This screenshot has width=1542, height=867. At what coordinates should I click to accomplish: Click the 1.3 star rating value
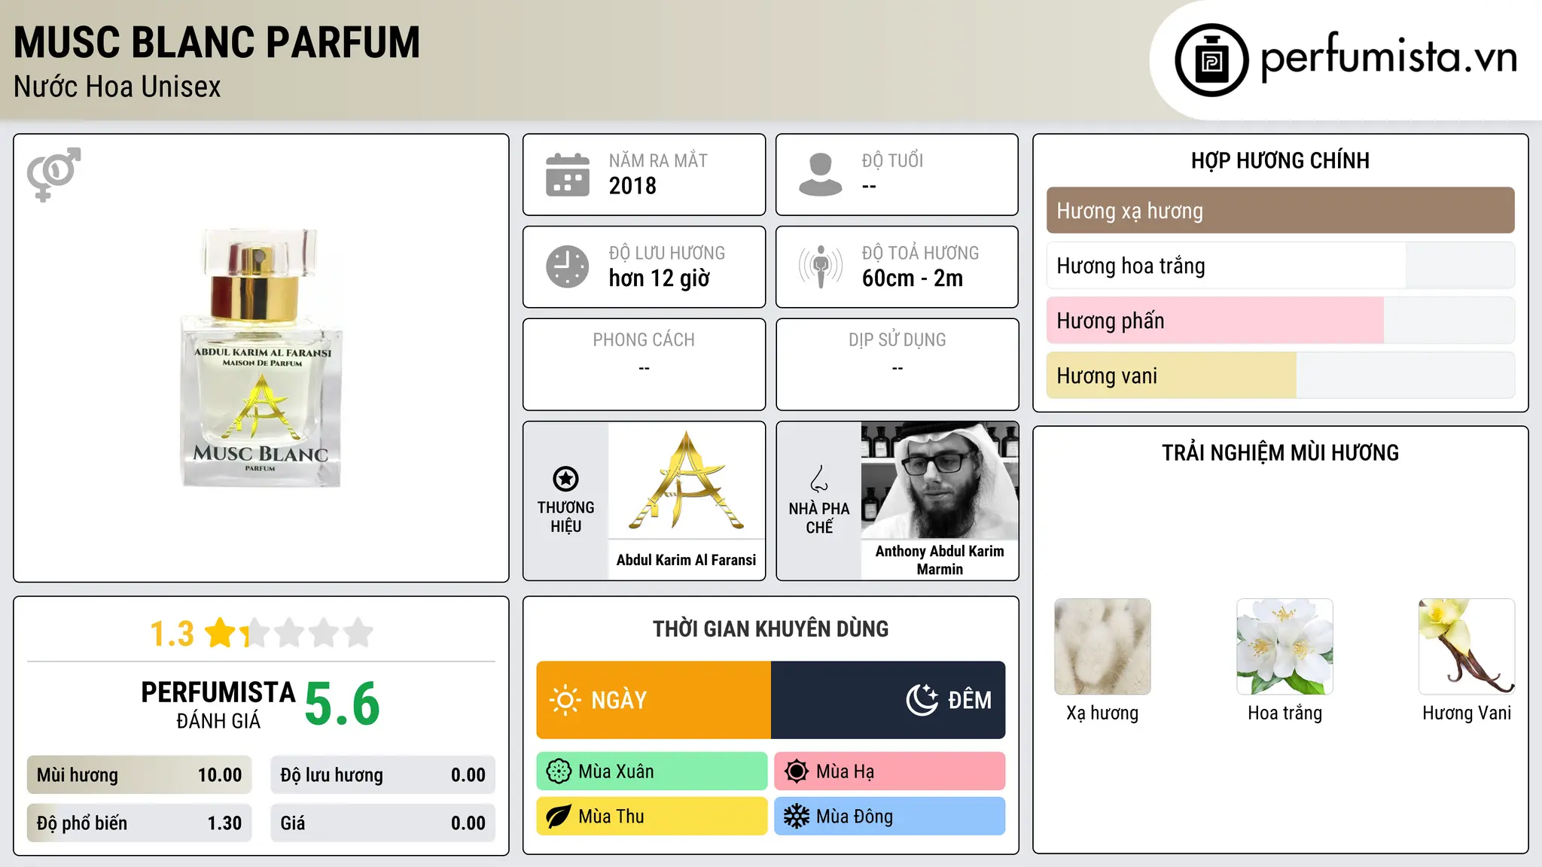pos(172,634)
